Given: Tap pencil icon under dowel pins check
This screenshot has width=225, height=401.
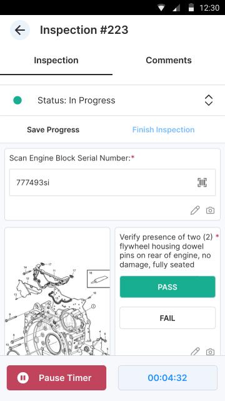Looking at the screenshot, I should [x=195, y=352].
